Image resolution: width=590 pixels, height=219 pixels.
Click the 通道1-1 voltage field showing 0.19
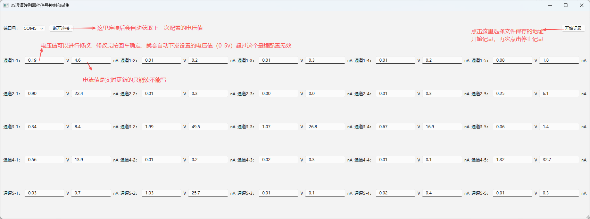pos(44,60)
